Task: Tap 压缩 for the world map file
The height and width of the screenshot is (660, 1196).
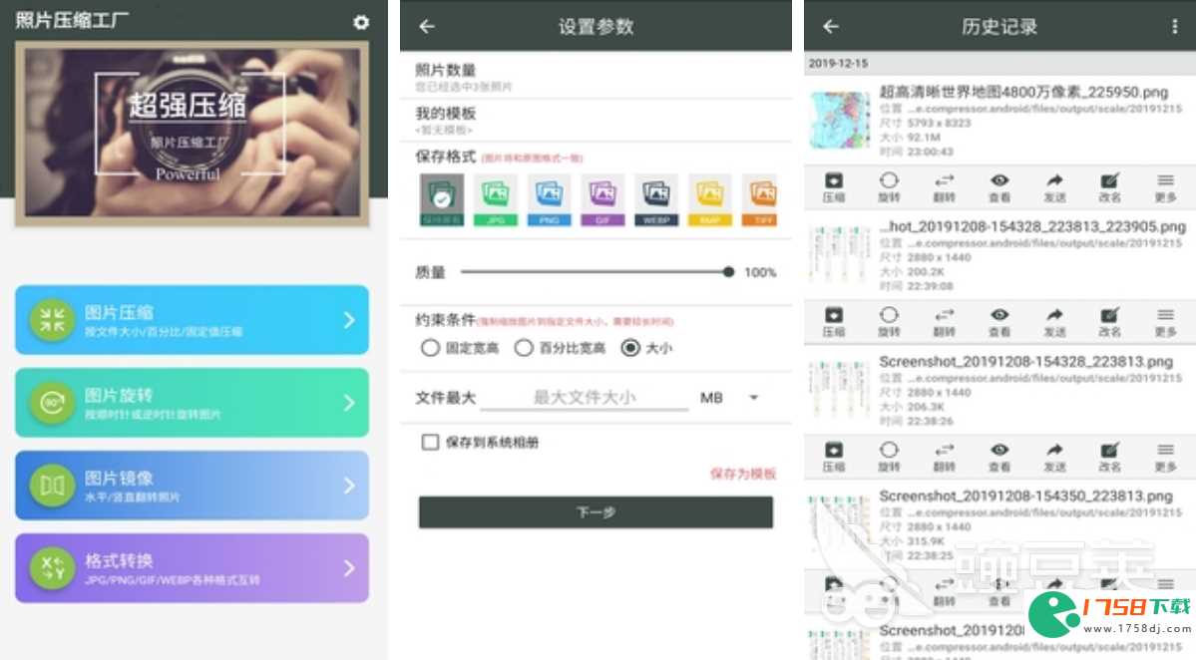Action: pyautogui.click(x=834, y=187)
